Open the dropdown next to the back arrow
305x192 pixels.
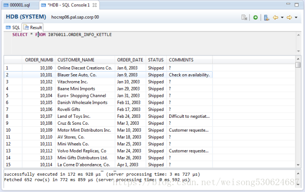point(282,18)
